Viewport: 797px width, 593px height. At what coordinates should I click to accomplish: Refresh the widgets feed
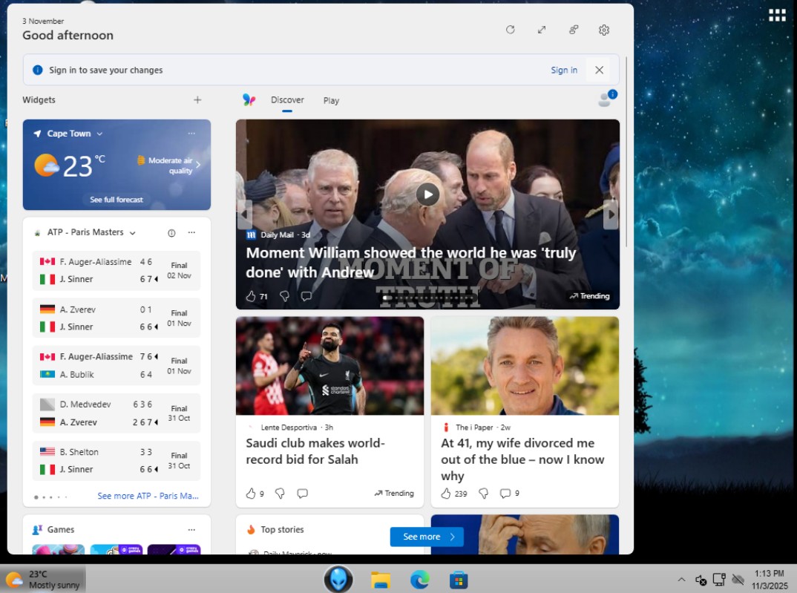click(x=511, y=30)
